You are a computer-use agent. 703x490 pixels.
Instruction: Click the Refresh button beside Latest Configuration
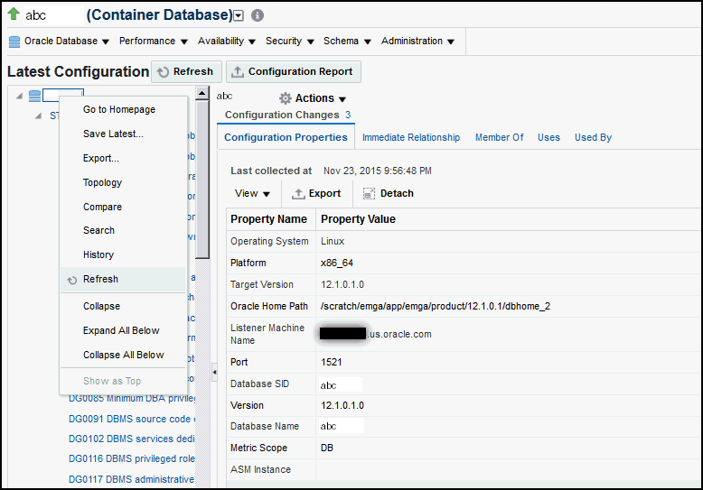click(x=186, y=71)
